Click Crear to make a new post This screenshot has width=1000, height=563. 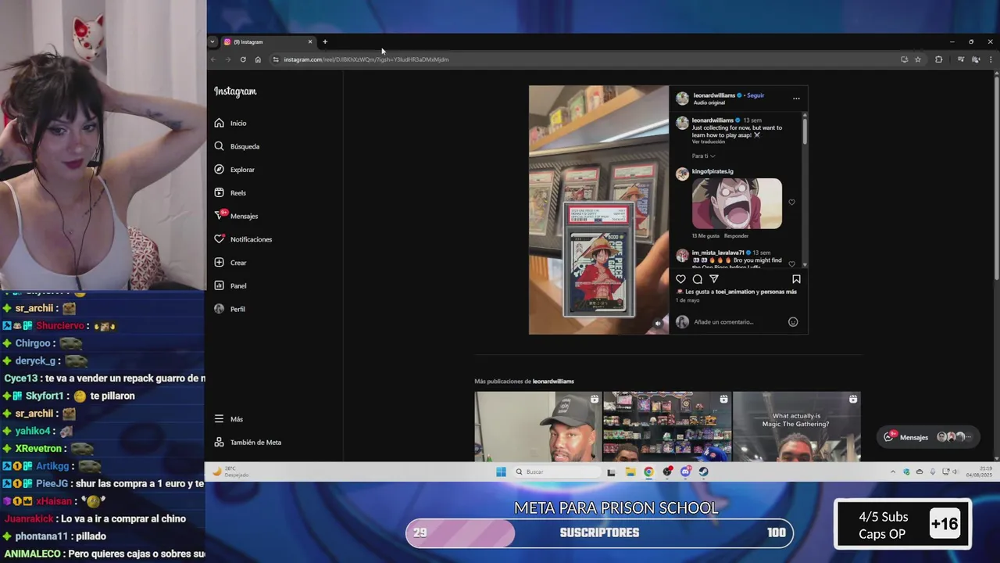click(x=231, y=263)
